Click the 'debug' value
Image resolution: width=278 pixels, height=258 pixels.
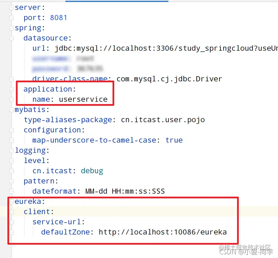(x=92, y=171)
